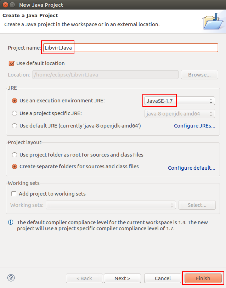226x288 pixels.
Task: Open the JavaSE-1.7 execution environment dropdown
Action: coord(180,101)
